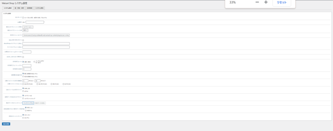Expand the category sort order dropdown (昇順)
The image size is (333, 131).
(x=25, y=31)
